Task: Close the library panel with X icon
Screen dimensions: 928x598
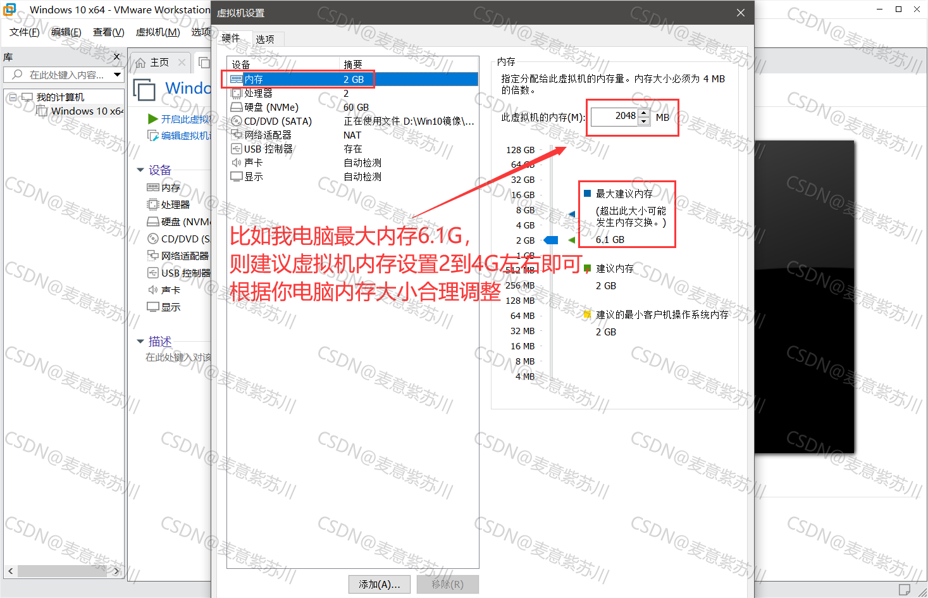Action: tap(116, 57)
